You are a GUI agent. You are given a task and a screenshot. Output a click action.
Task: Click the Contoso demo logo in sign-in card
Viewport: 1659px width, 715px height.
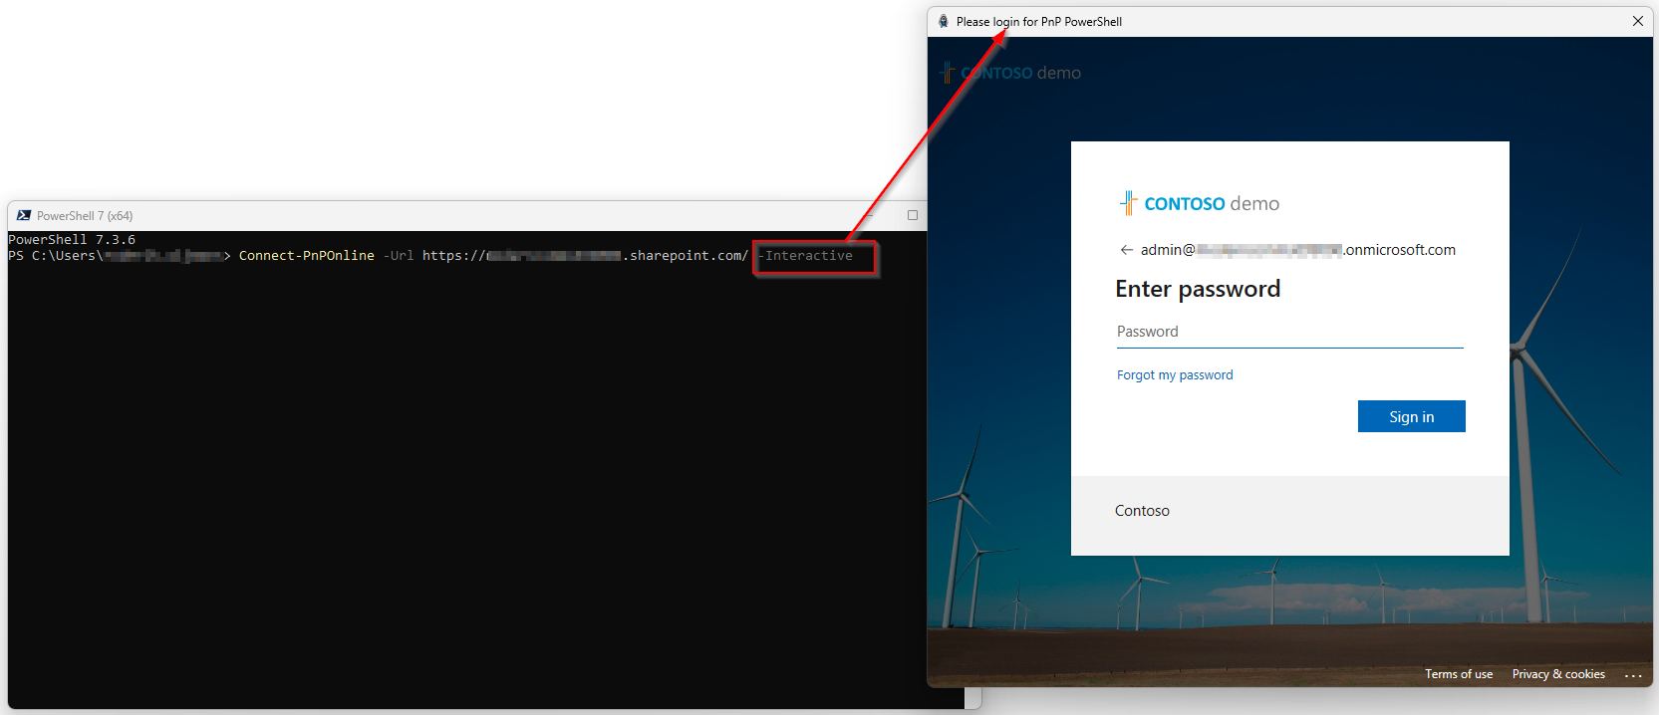point(1199,203)
